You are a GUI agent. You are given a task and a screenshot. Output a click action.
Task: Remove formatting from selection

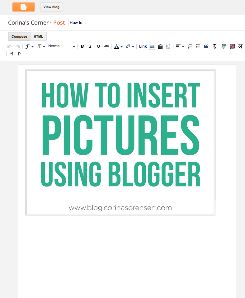(x=214, y=46)
